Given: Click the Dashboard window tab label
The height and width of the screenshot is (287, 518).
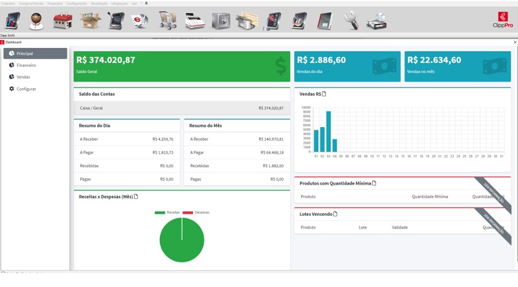Looking at the screenshot, I should click(x=13, y=42).
